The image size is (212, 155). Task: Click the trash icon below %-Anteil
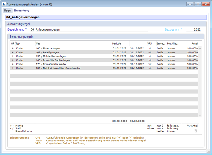pyautogui.click(x=196, y=131)
